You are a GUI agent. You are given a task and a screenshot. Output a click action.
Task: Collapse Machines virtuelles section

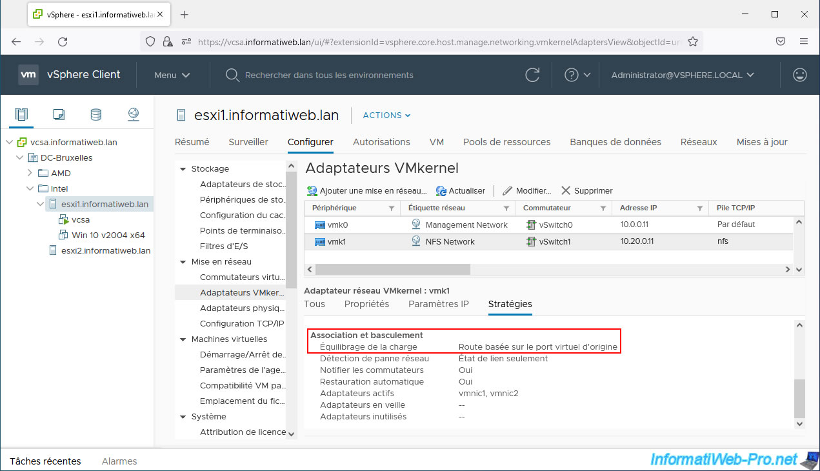coord(183,339)
